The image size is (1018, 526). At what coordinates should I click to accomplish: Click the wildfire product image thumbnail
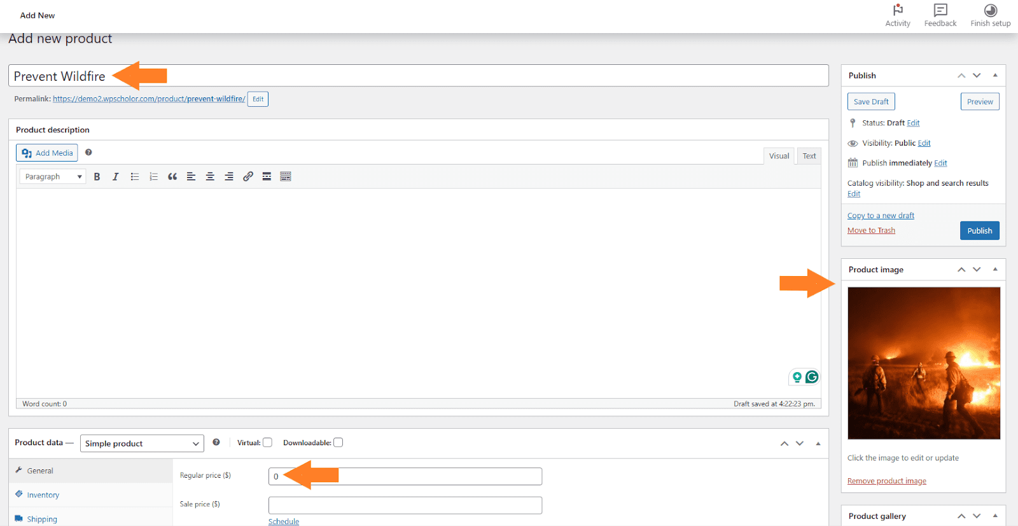pyautogui.click(x=924, y=363)
